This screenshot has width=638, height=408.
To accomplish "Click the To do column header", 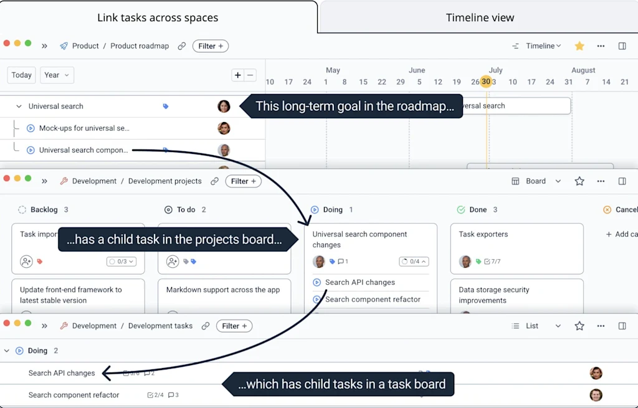I will click(x=186, y=209).
